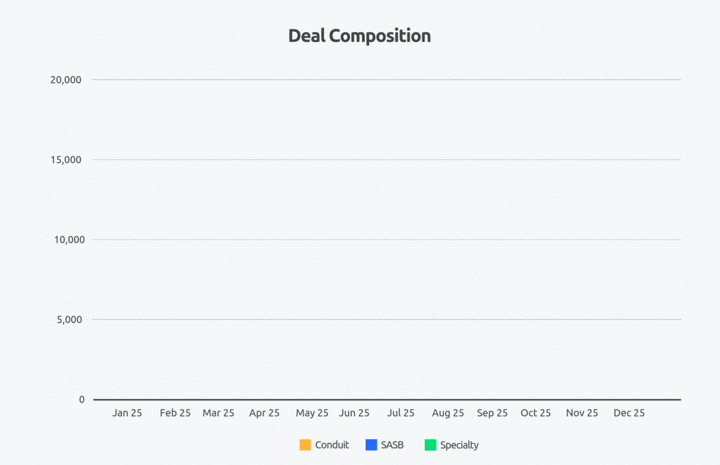The image size is (720, 465).
Task: Click the Dec 25 axis label
Action: [629, 413]
